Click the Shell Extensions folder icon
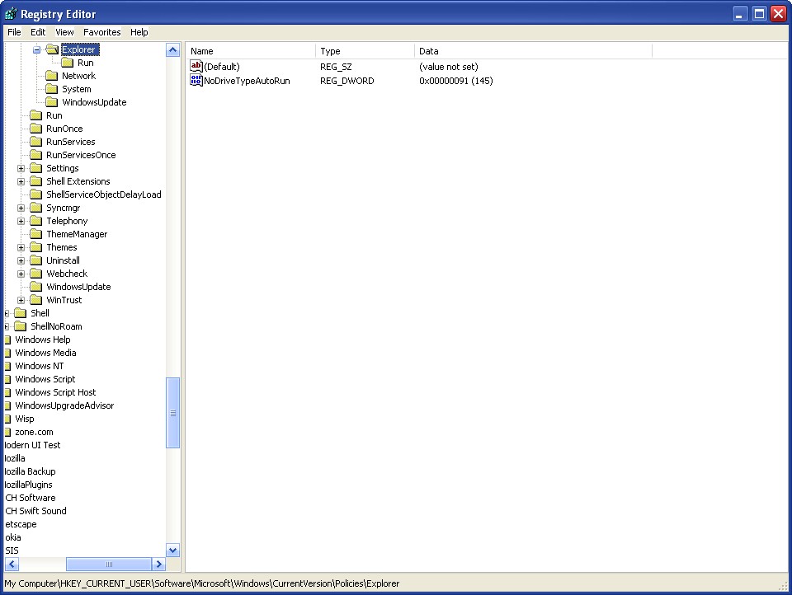The width and height of the screenshot is (792, 595). [x=35, y=181]
